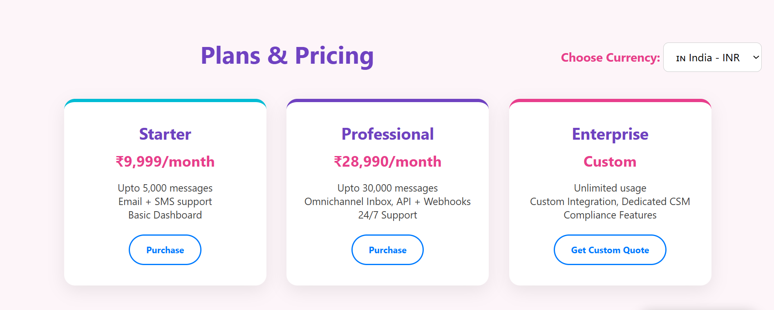The image size is (774, 310).
Task: Click the Unlimited usage feature text
Action: (610, 188)
